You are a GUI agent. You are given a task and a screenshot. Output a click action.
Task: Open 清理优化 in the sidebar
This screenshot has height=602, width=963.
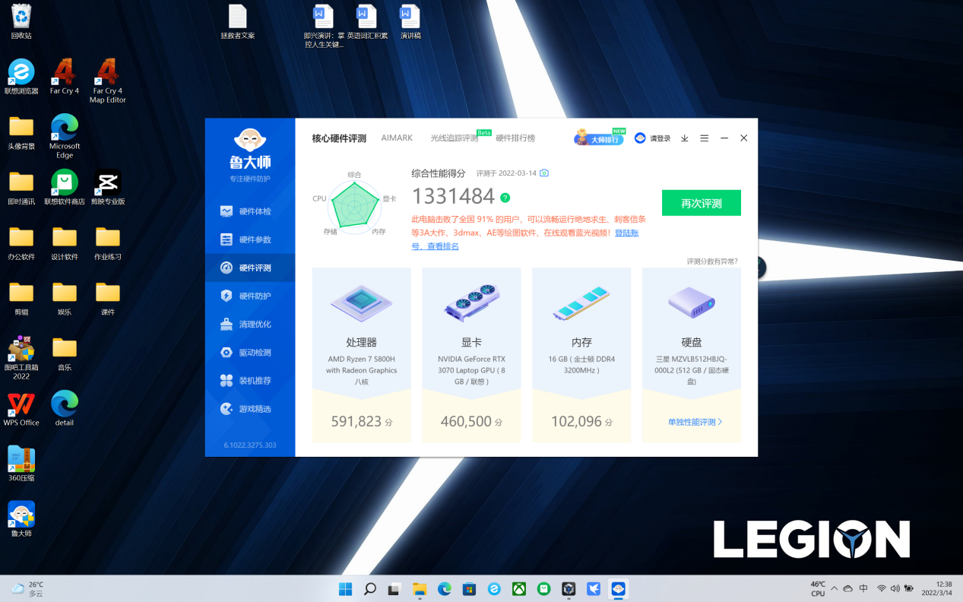[x=249, y=324]
